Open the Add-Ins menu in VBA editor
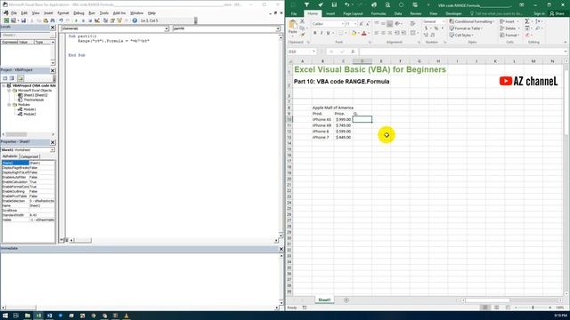The image size is (570, 320). [x=119, y=13]
